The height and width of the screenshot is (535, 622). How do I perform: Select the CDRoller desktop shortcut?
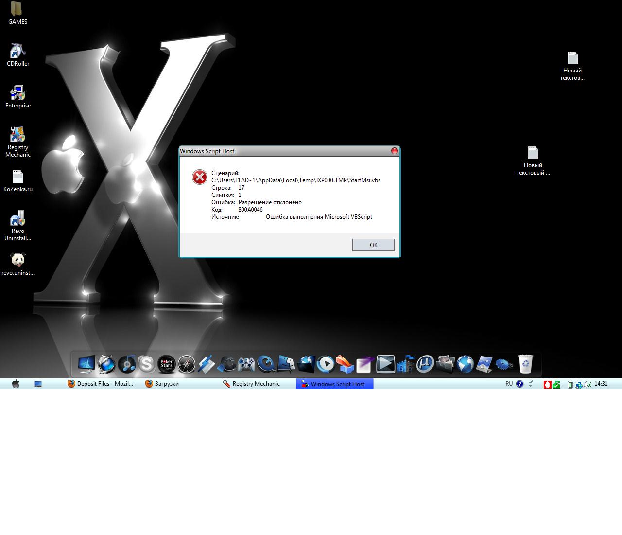tap(17, 55)
